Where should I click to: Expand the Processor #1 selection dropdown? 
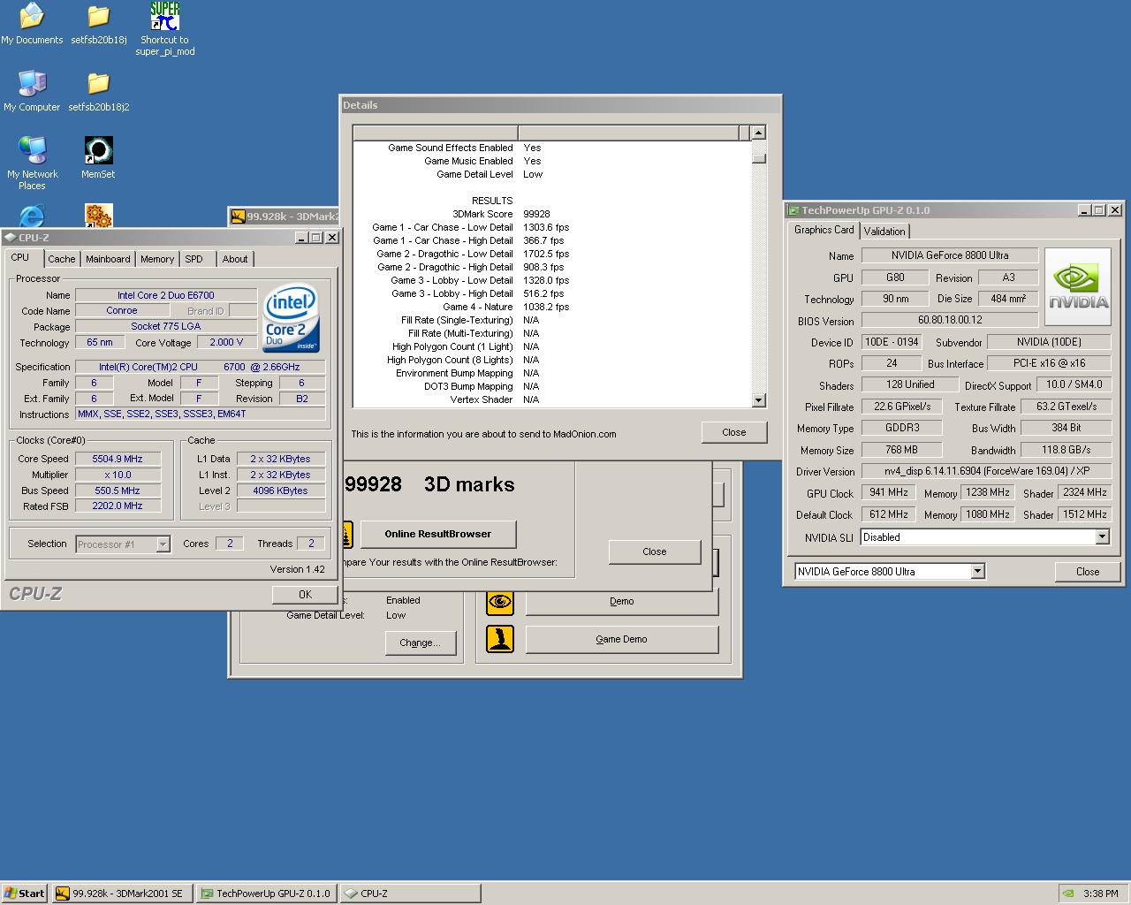tap(163, 544)
